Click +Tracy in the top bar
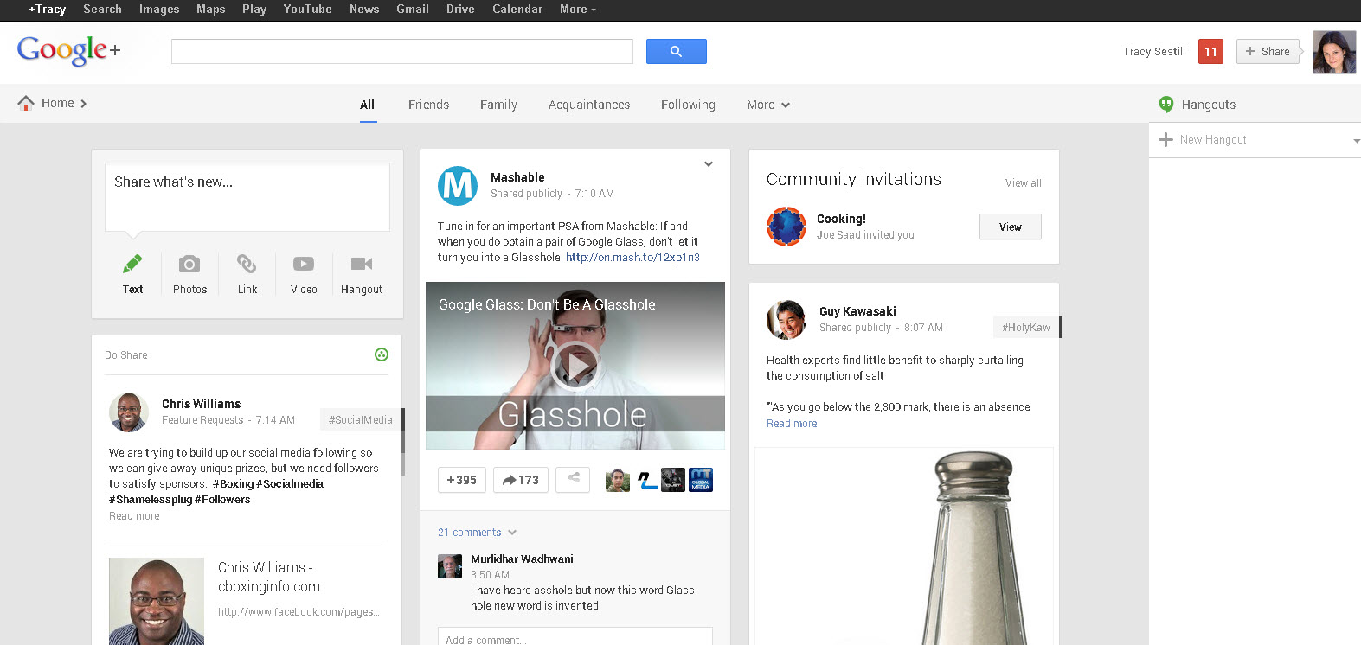The height and width of the screenshot is (645, 1361). (48, 9)
